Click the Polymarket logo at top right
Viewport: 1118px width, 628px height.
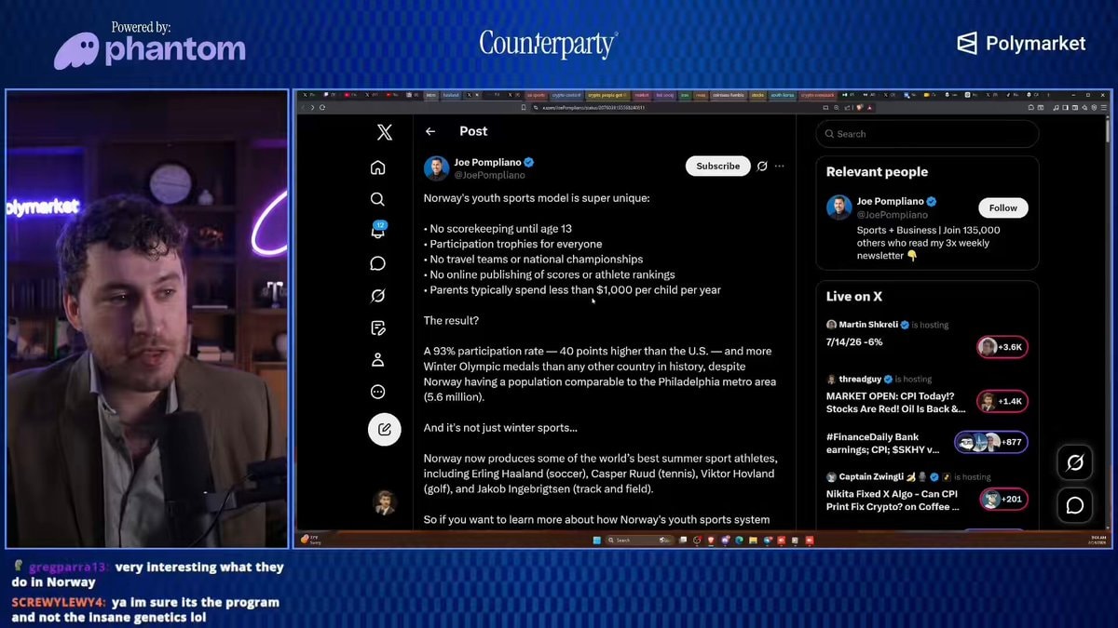click(1022, 43)
